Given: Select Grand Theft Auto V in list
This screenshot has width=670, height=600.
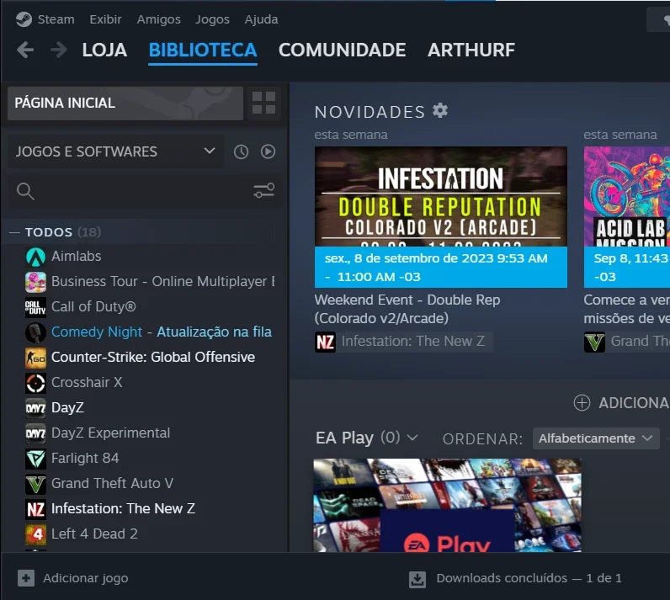Looking at the screenshot, I should pos(113,483).
